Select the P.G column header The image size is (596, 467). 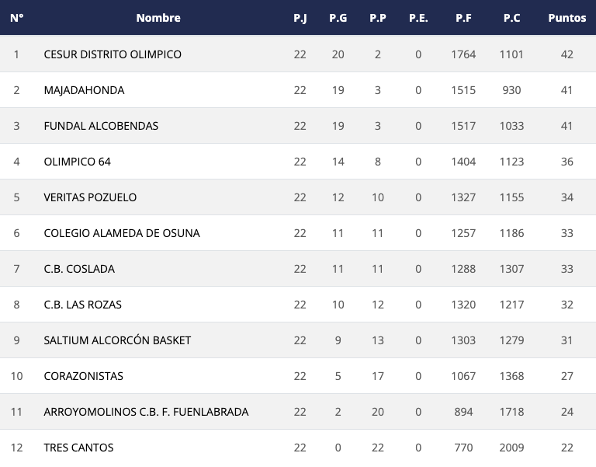tap(338, 18)
